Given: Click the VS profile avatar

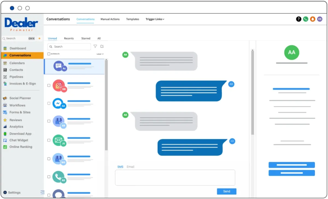Looking at the screenshot, I should (320, 19).
